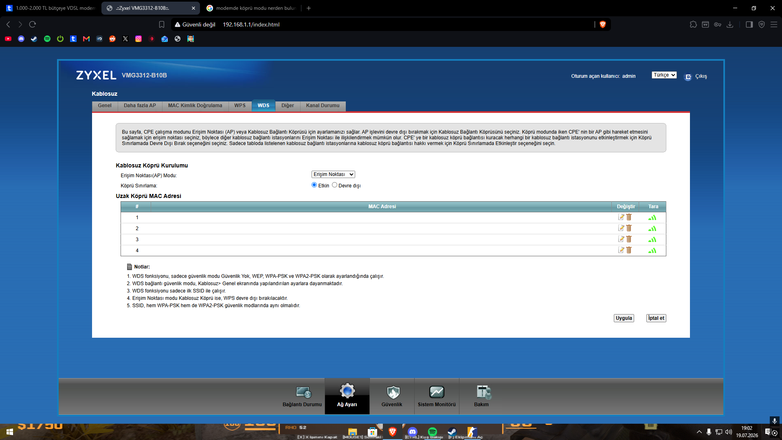Open the WPS tab

point(240,106)
